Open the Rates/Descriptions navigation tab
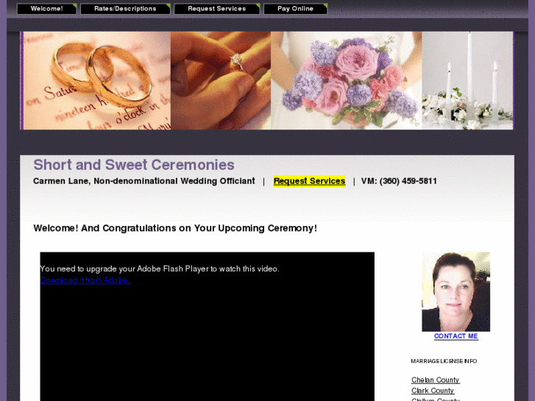Screen dimensions: 535x401 pos(125,9)
